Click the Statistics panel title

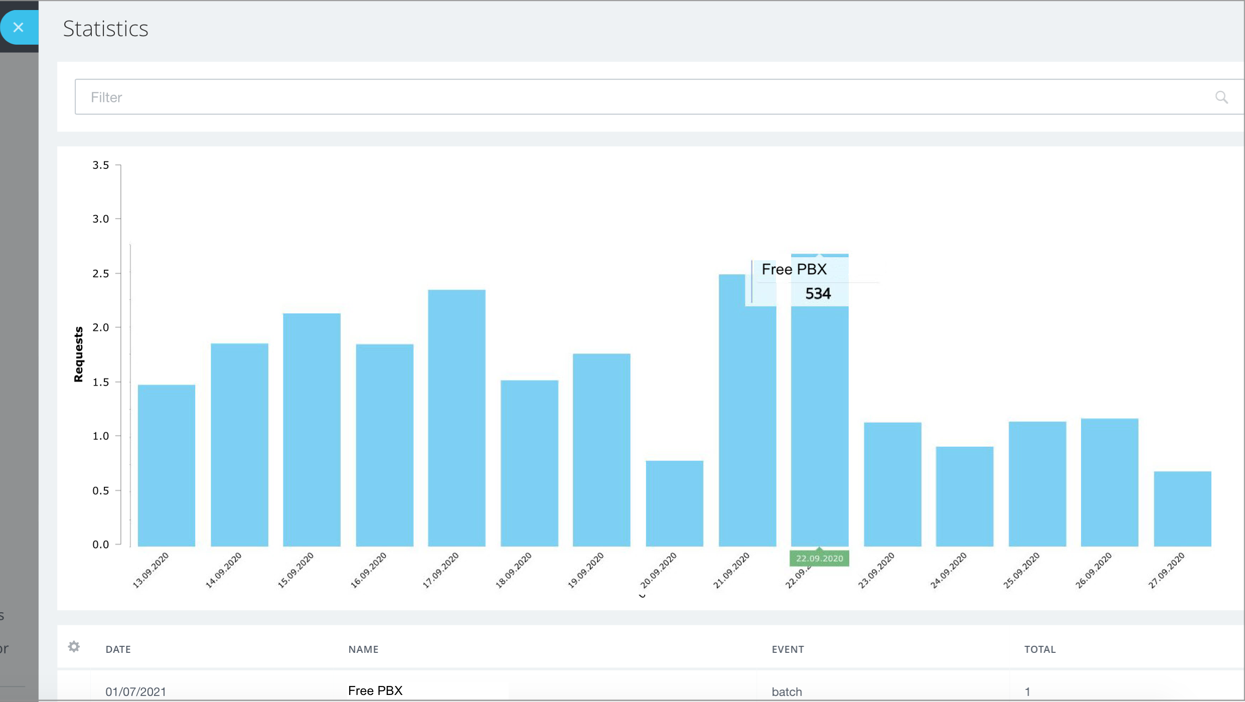(x=105, y=29)
